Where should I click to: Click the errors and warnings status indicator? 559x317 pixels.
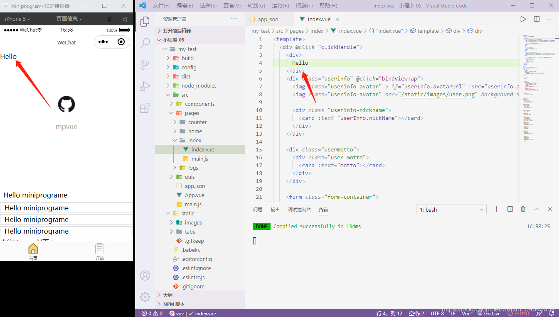point(152,314)
